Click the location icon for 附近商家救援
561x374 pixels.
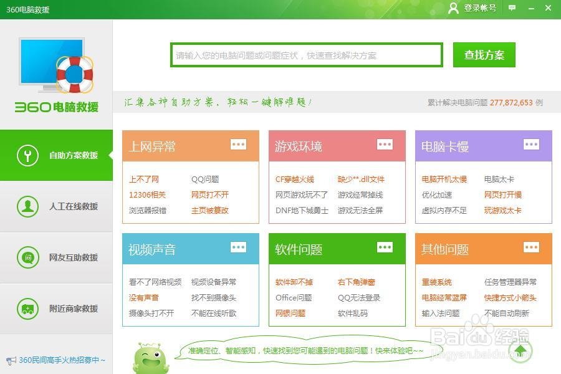(27, 308)
